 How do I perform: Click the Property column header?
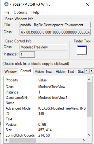(20, 80)
